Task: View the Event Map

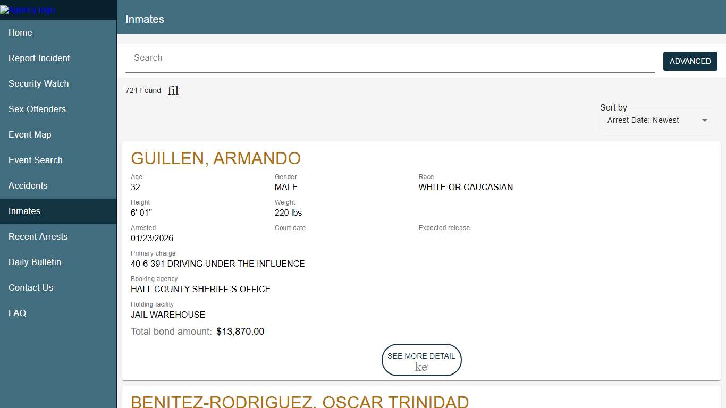Action: tap(30, 134)
